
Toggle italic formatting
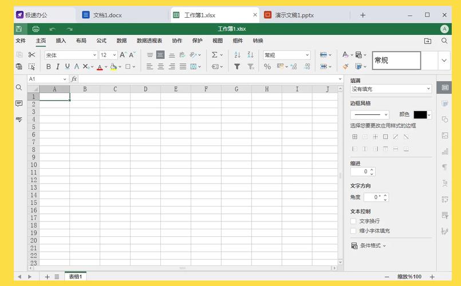coord(58,67)
